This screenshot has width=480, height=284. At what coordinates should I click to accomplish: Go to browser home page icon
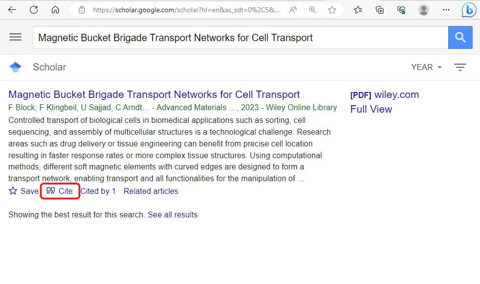pyautogui.click(x=55, y=10)
